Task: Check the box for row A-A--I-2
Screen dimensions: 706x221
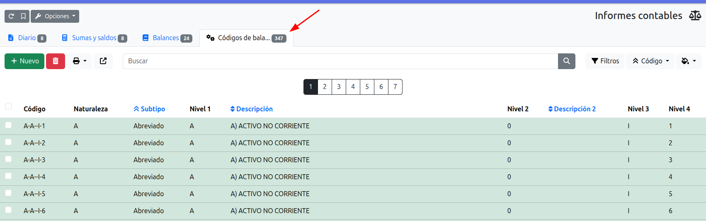Action: (8, 142)
